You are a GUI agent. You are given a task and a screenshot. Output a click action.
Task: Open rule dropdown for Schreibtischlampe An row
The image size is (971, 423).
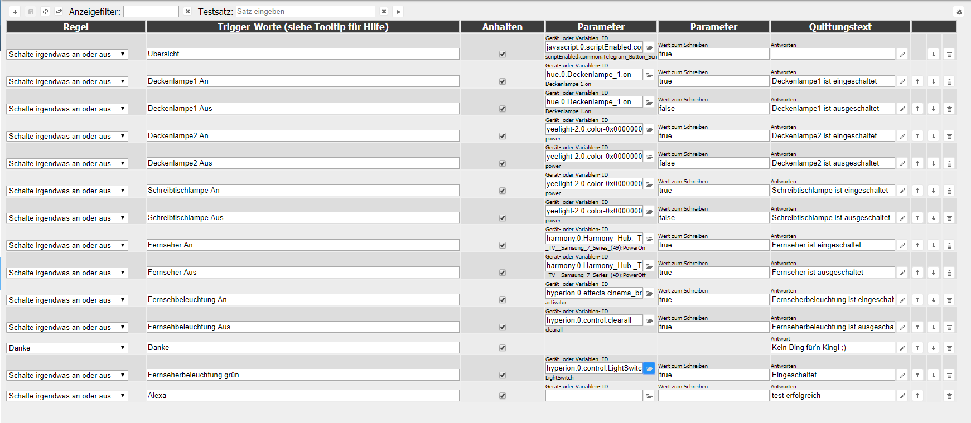point(67,191)
